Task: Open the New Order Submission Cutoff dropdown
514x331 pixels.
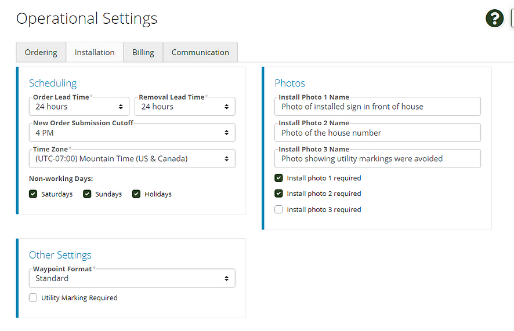Action: pos(132,133)
